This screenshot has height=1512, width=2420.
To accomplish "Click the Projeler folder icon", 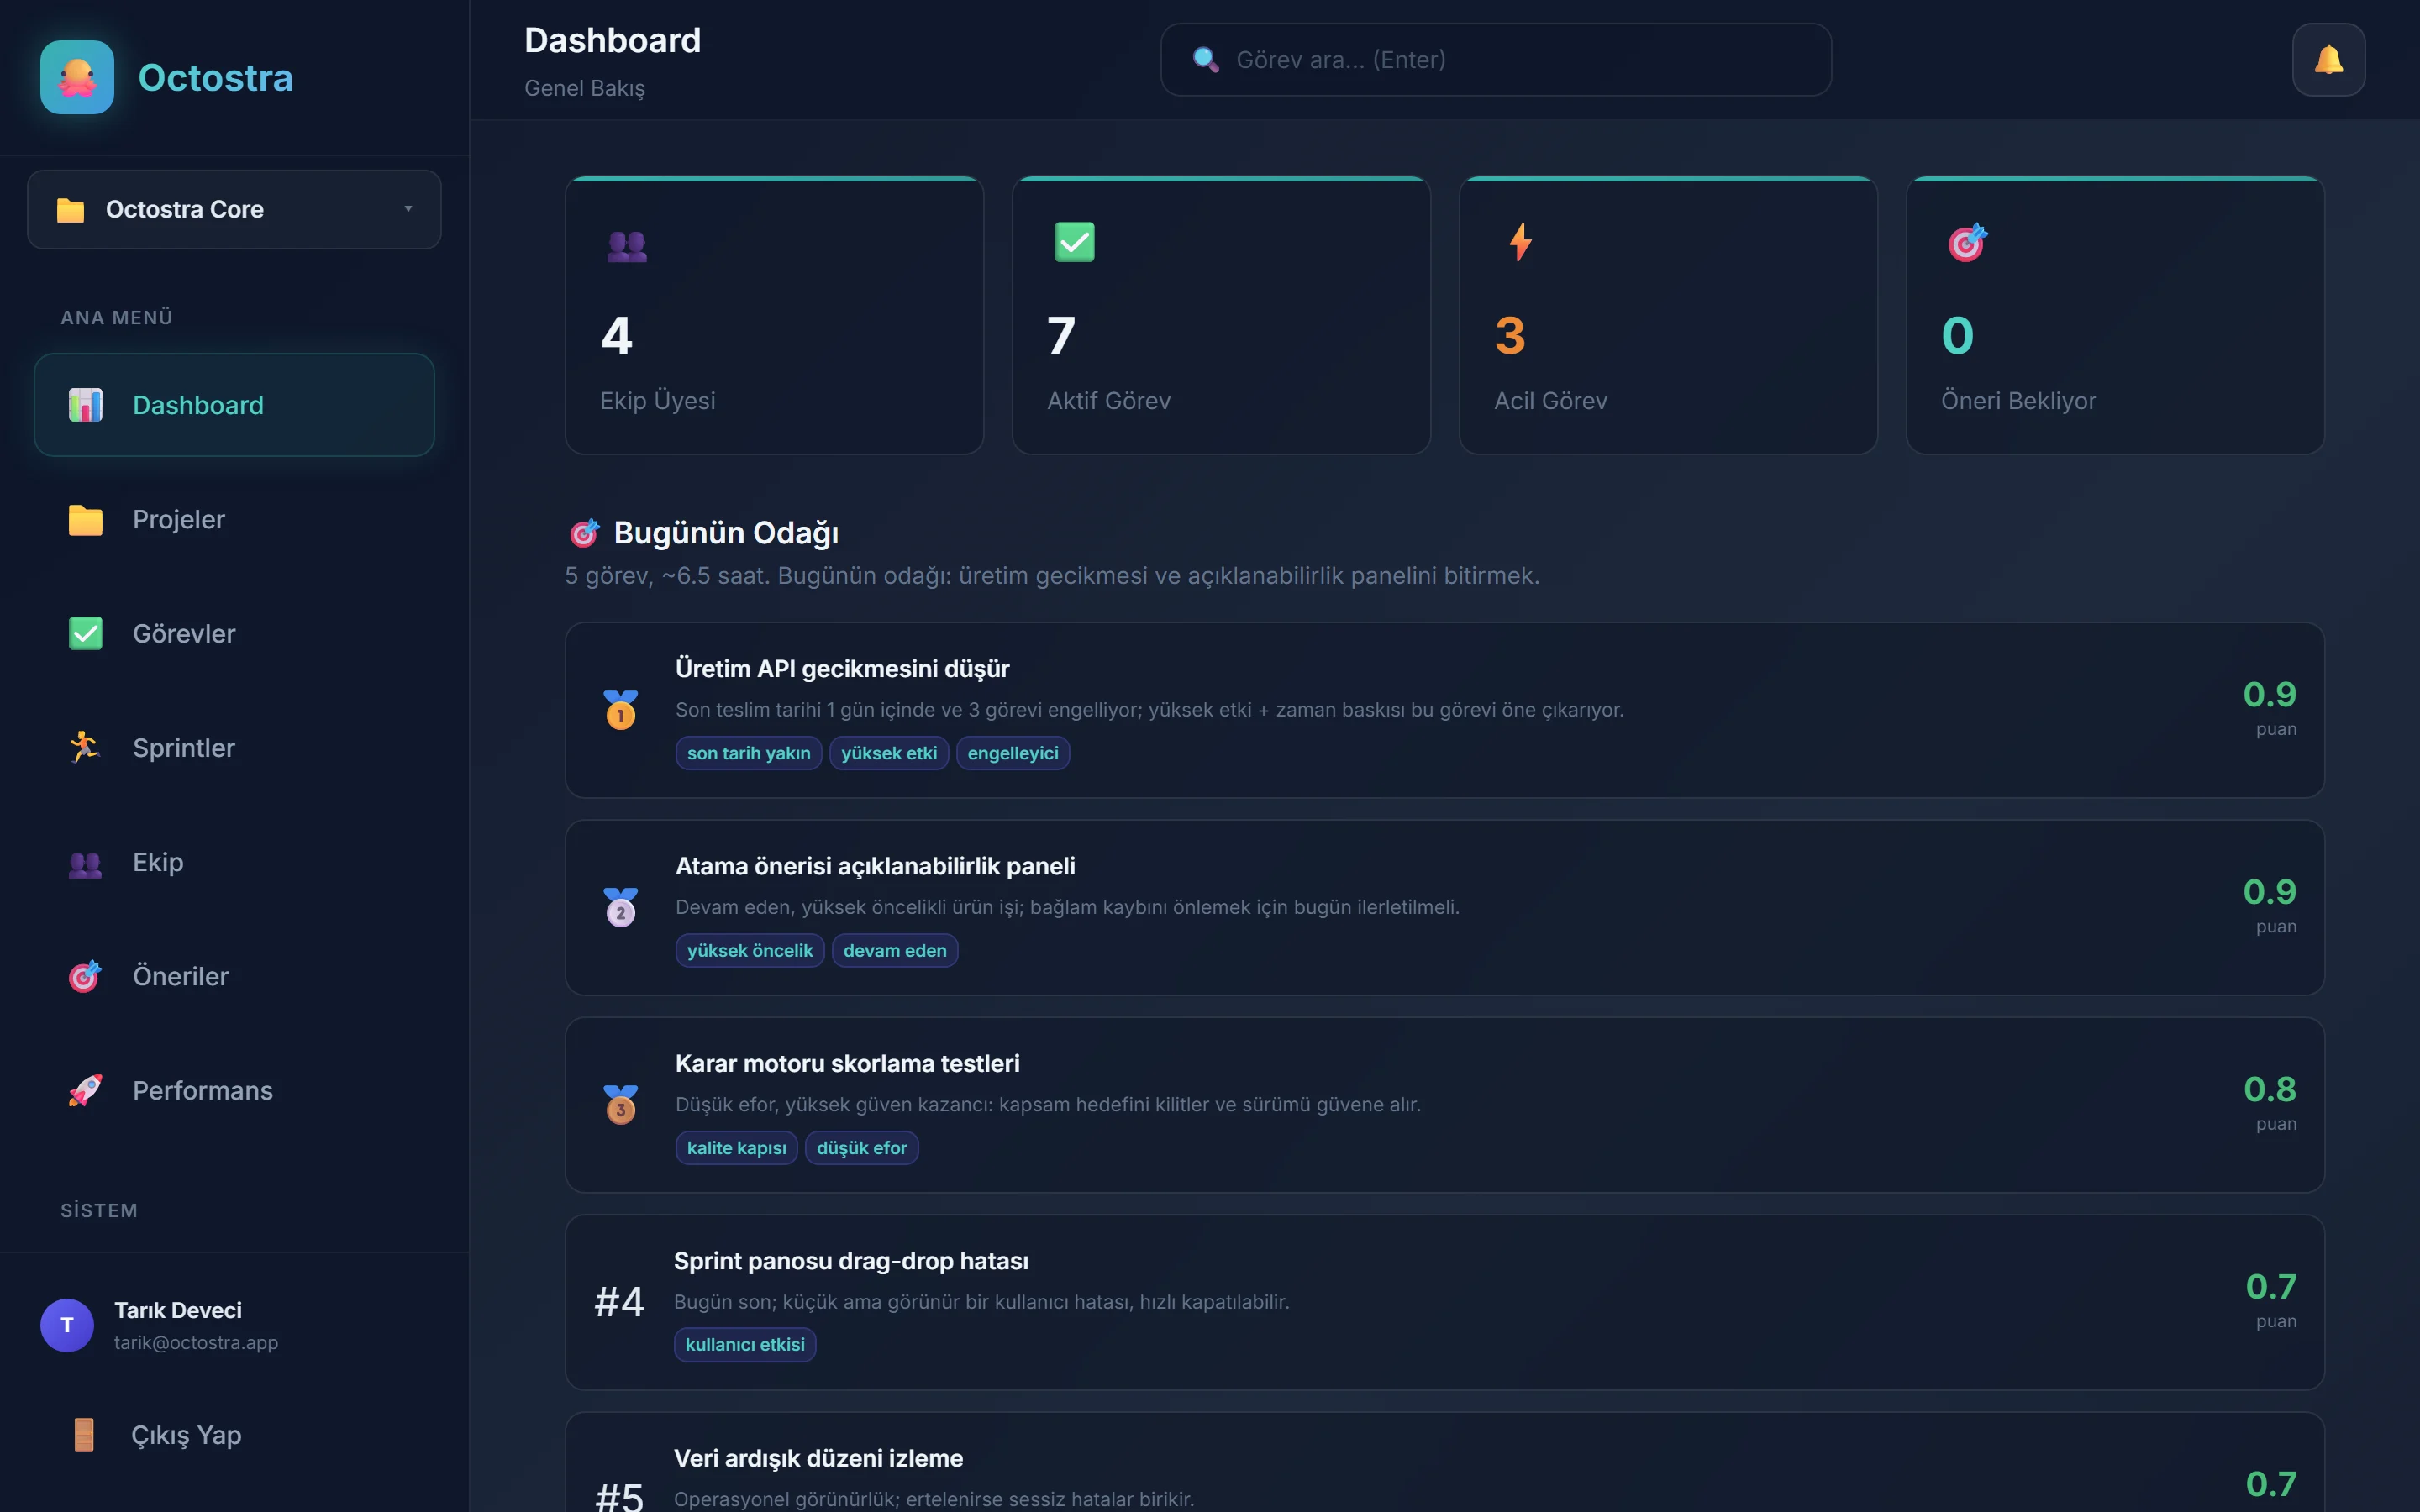I will point(86,520).
